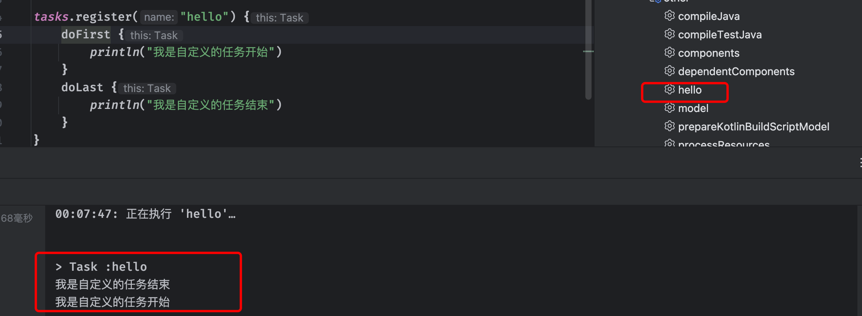Click the "this: Task" hint after doFirst

point(154,35)
